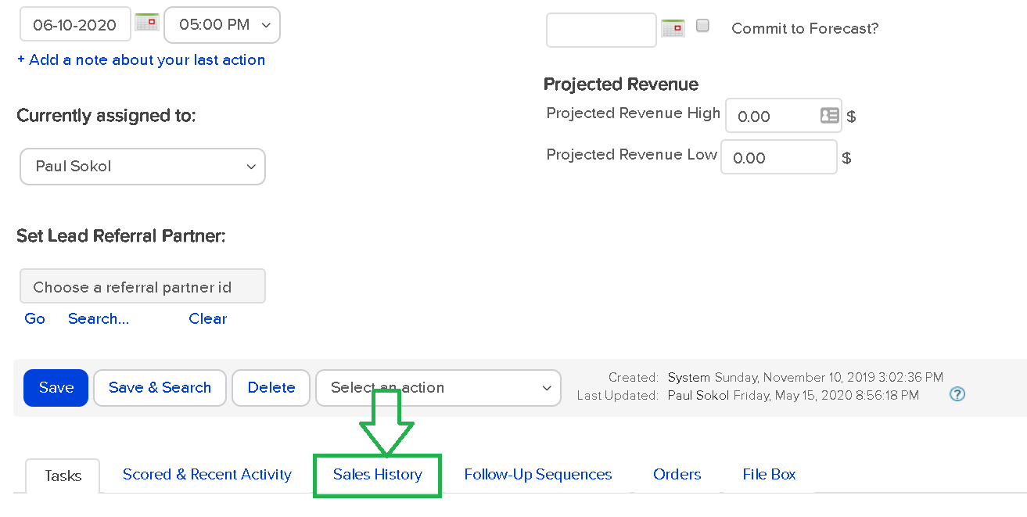
Task: View the File Box tab
Action: coord(768,474)
